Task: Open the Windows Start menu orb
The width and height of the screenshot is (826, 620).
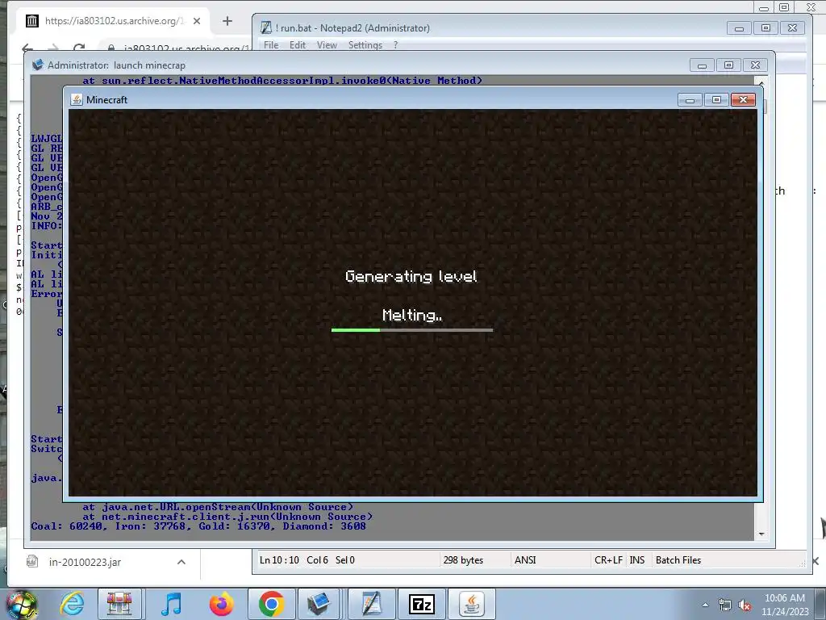Action: pos(21,605)
